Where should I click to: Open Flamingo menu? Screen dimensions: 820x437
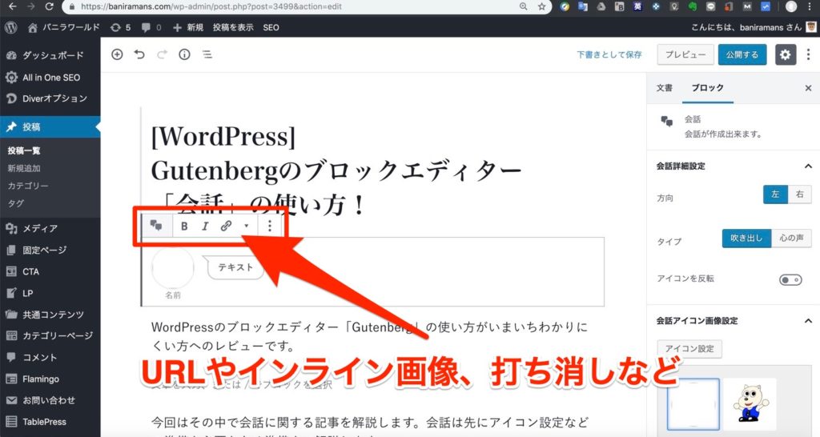50,379
